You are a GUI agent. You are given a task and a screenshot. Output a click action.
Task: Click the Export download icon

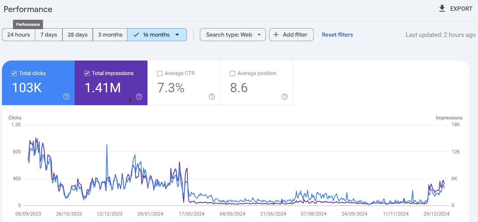click(442, 9)
